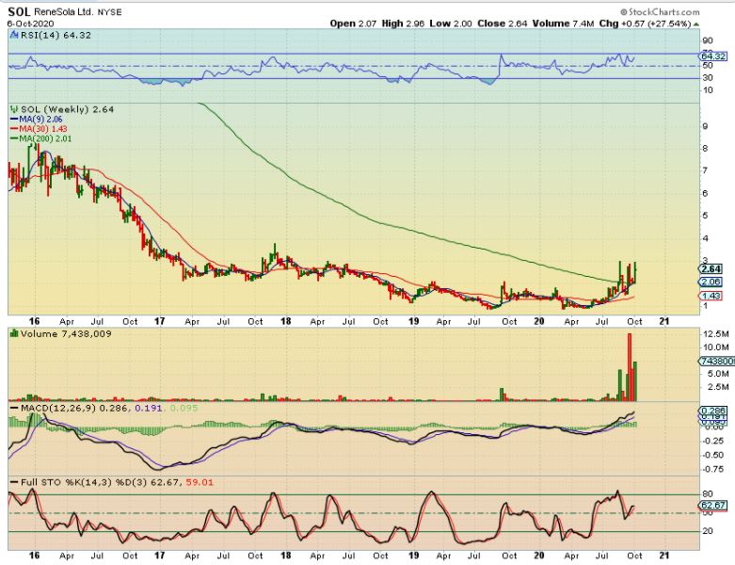Screen dimensions: 735x565
Task: Click the 2.5M volume axis label
Action: (718, 387)
